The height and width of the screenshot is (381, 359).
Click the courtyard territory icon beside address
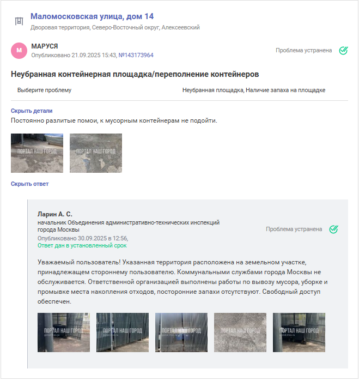click(19, 21)
